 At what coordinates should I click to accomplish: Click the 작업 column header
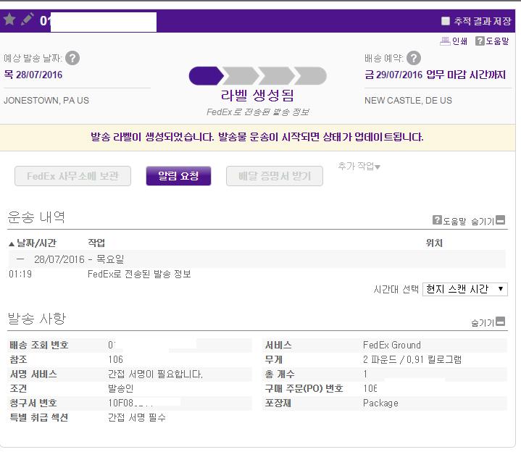point(96,243)
